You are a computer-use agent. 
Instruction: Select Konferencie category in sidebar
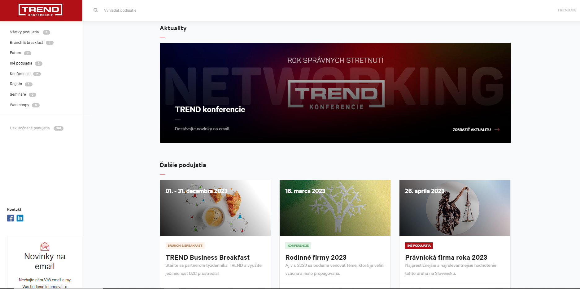pyautogui.click(x=20, y=74)
